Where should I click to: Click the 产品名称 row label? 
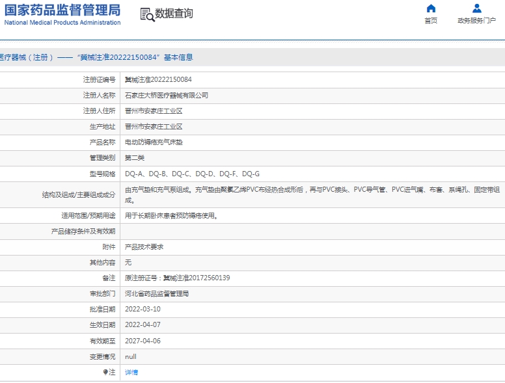coord(102,142)
